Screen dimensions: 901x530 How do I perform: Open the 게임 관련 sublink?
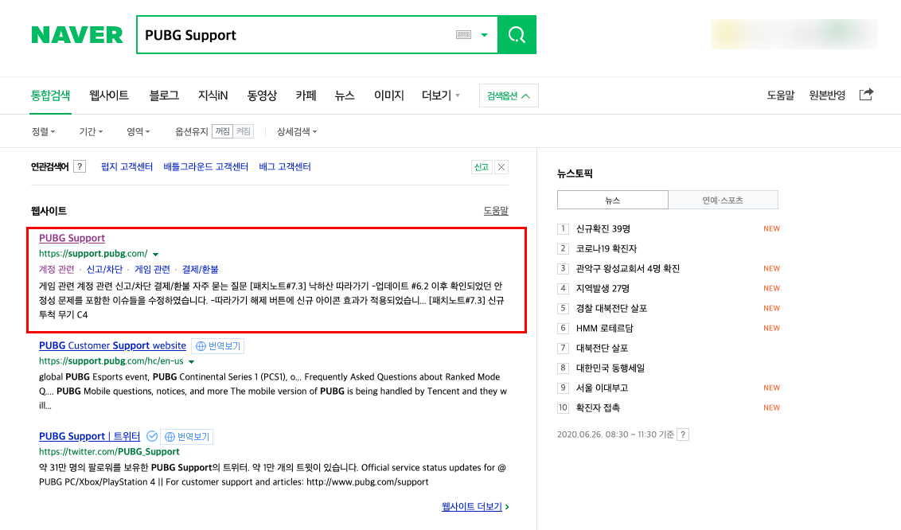(152, 269)
